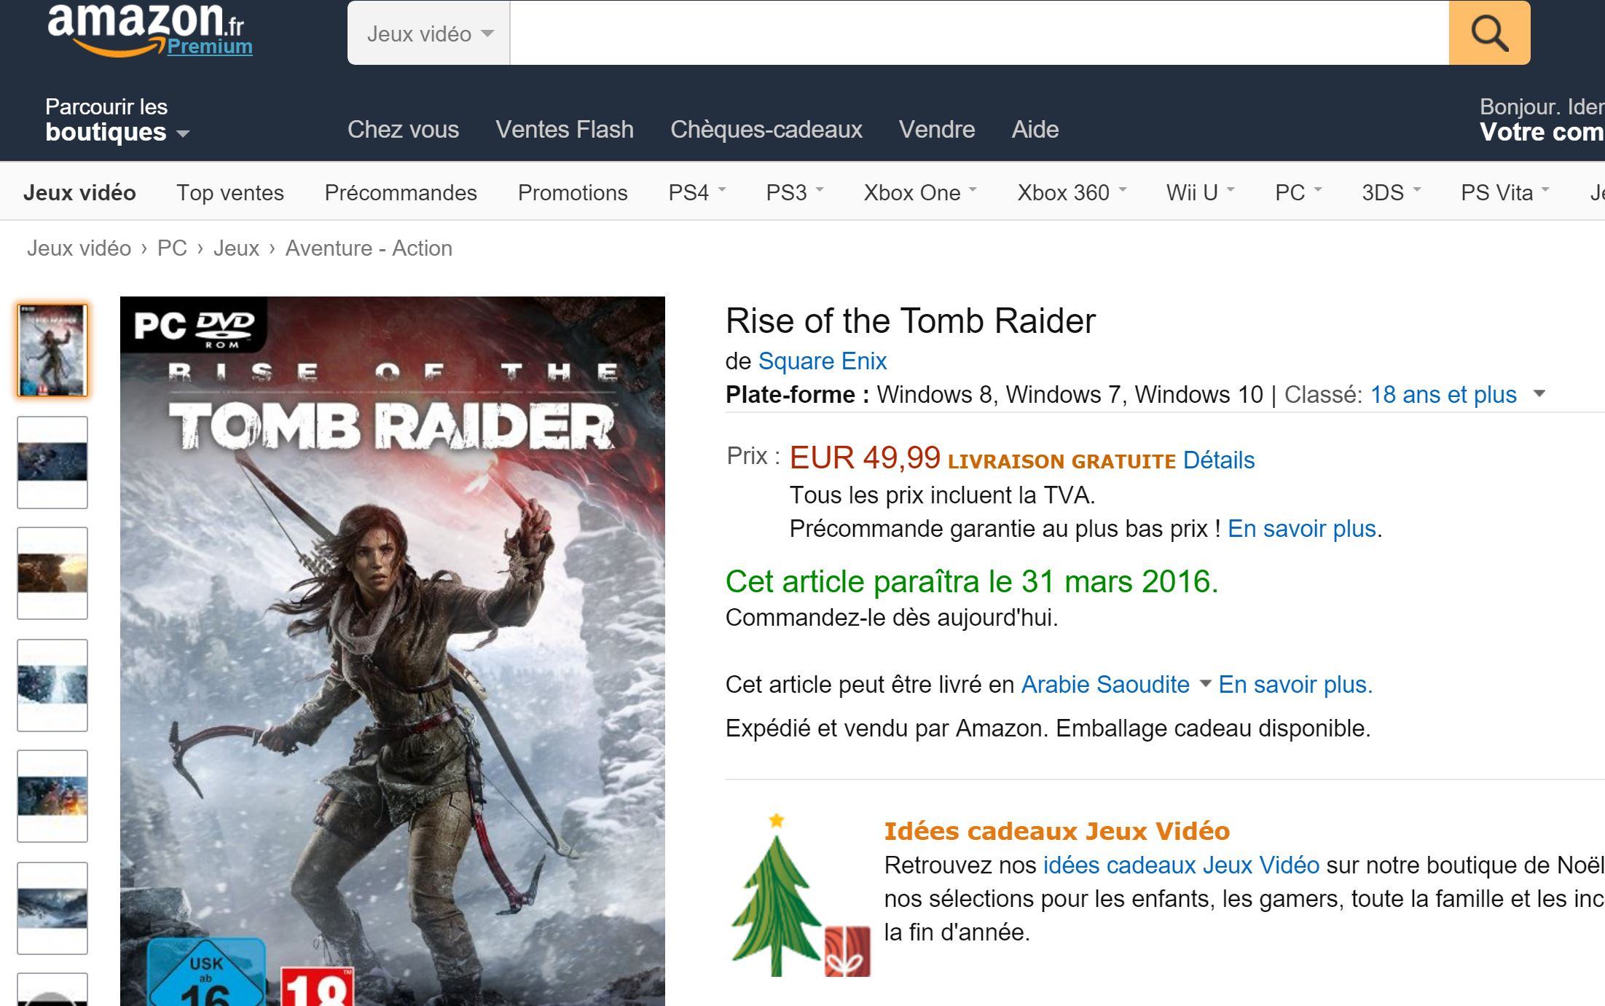Go to Précommandes tab

click(x=401, y=193)
